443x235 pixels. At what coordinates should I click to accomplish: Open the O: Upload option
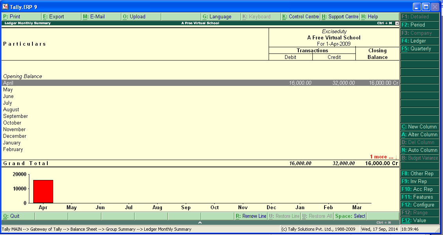pyautogui.click(x=141, y=17)
